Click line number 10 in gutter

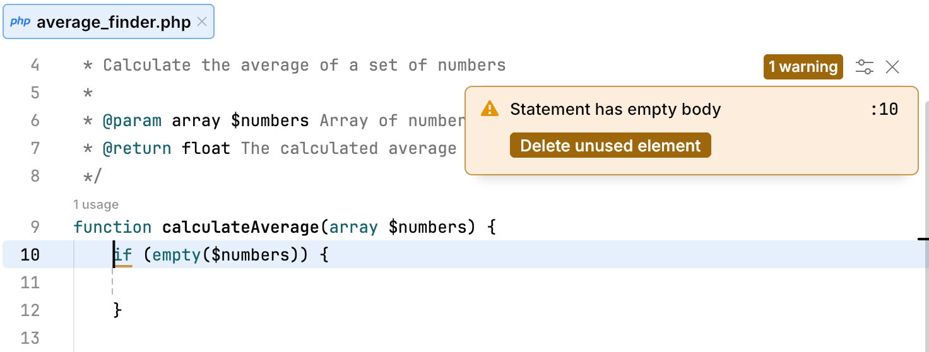pos(30,255)
